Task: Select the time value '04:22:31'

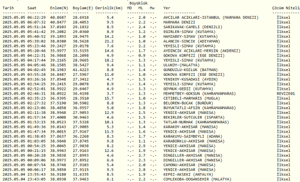Action: point(37,56)
